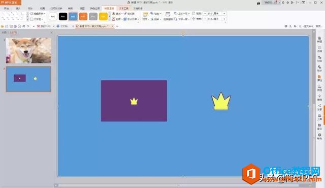This screenshot has width=325, height=188.
Task: Click the New icon atop right sidebar
Action: point(319,40)
